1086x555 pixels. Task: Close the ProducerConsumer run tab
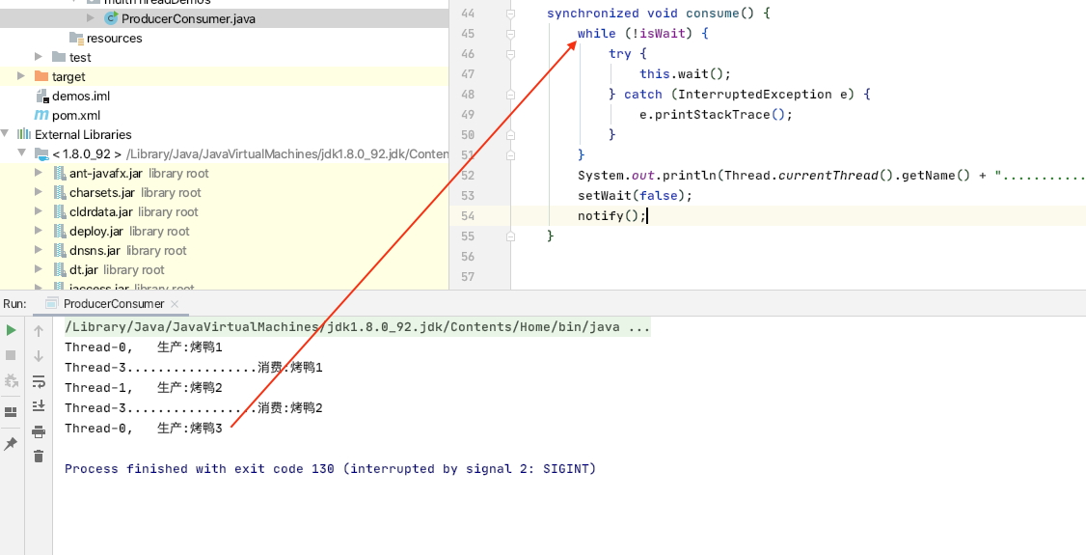176,304
